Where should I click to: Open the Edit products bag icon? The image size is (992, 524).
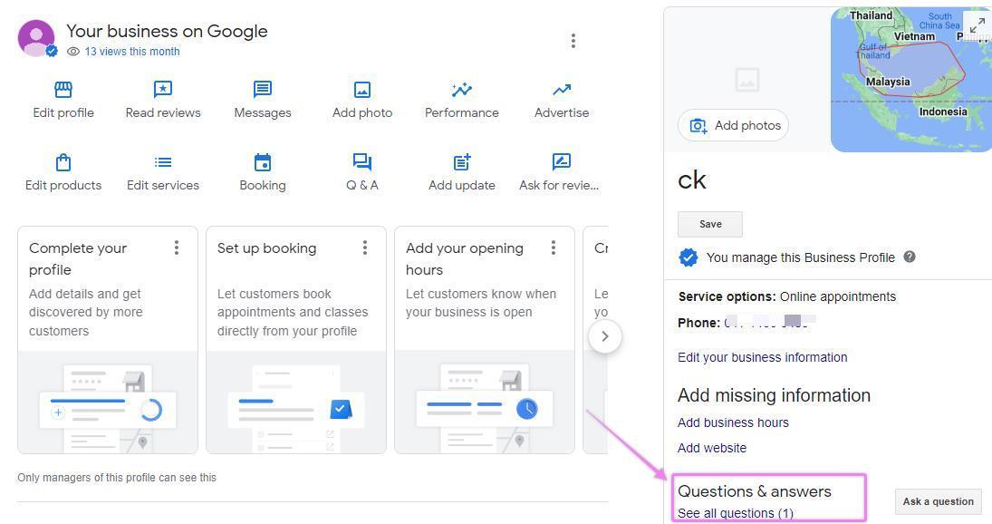pyautogui.click(x=63, y=162)
